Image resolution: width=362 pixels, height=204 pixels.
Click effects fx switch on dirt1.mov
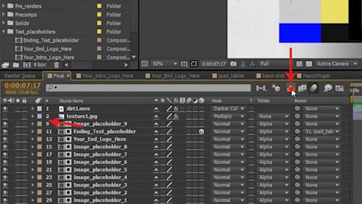pos(176,108)
